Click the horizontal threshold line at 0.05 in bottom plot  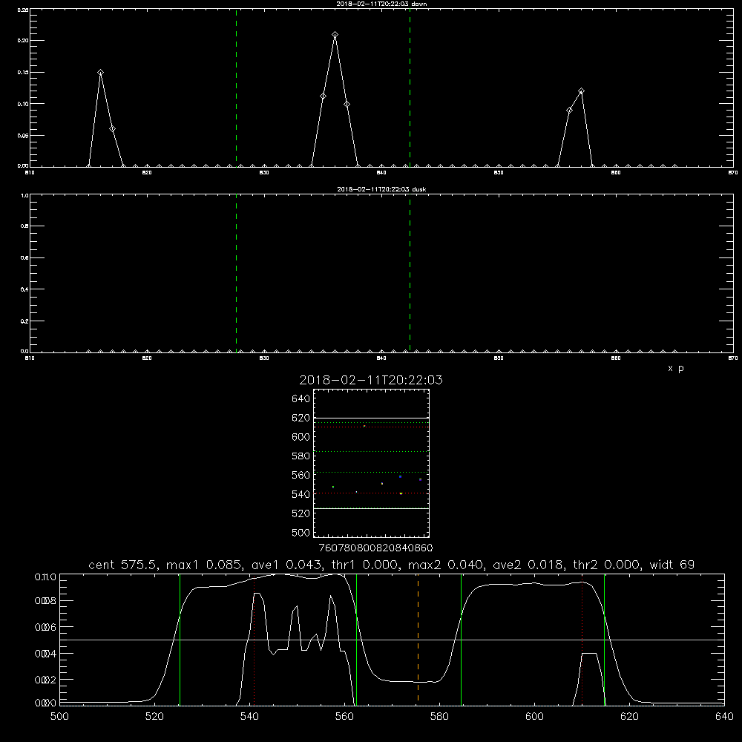click(x=392, y=640)
